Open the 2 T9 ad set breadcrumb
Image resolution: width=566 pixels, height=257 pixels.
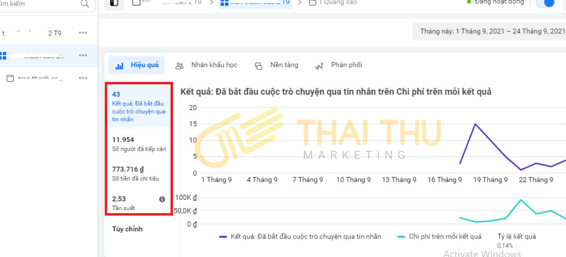coord(255,3)
